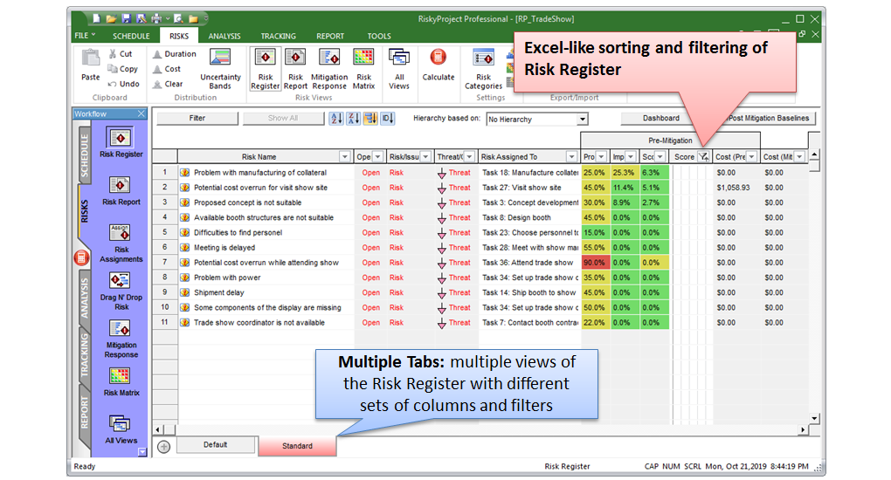Open the Imp column filter dropdown

tap(631, 157)
